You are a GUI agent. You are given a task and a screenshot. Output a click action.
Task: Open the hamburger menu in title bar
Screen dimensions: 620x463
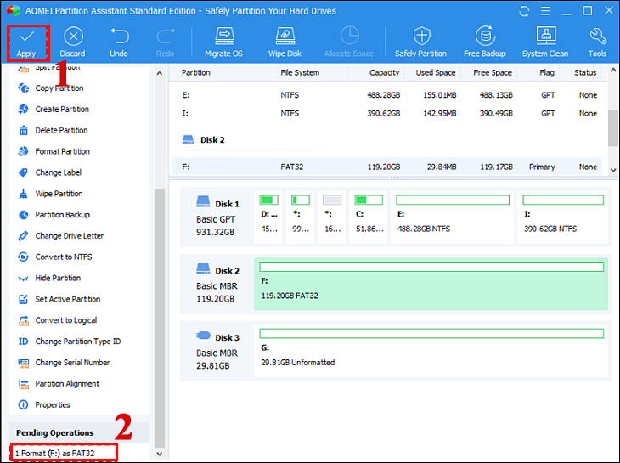point(545,11)
